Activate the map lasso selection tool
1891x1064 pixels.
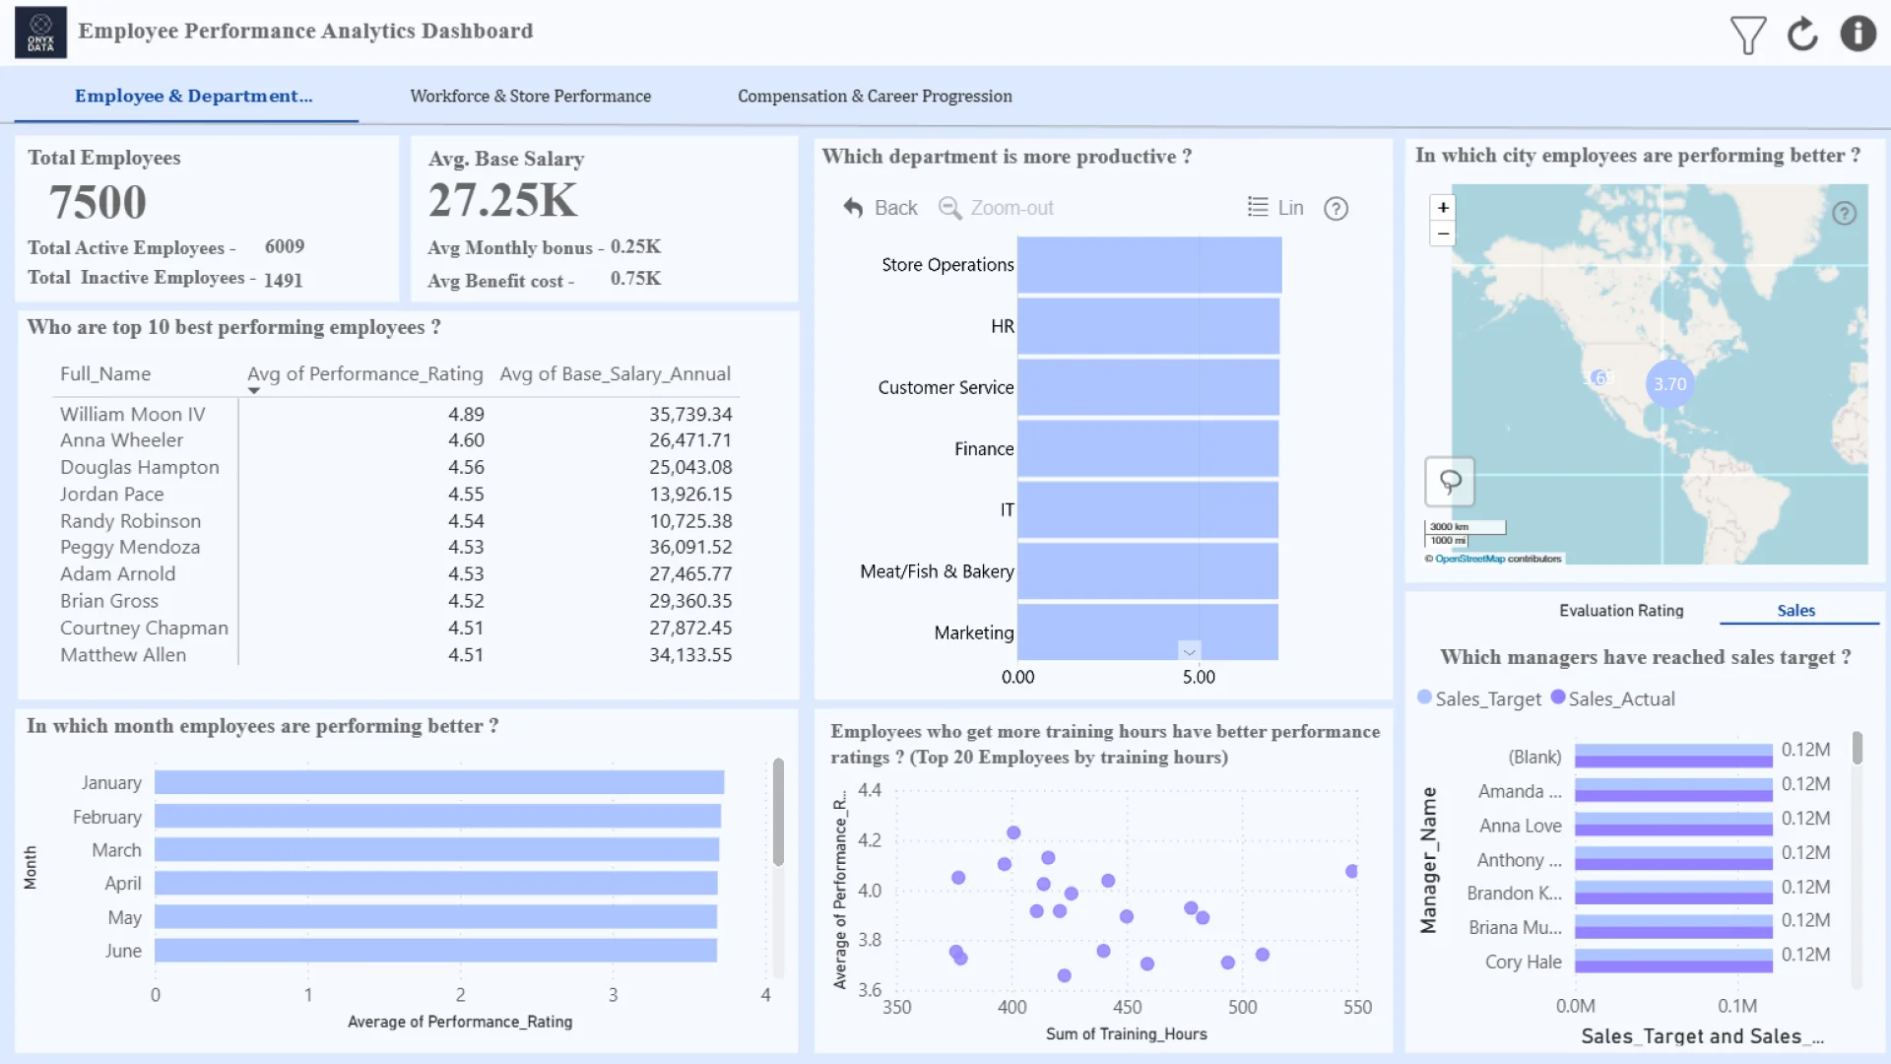point(1450,481)
